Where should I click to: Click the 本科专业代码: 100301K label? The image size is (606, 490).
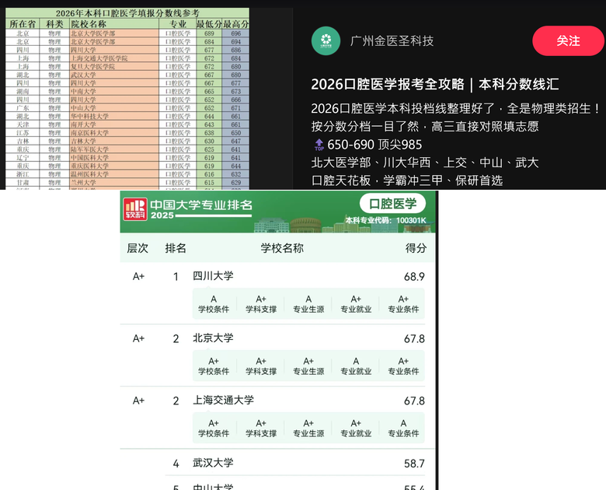pyautogui.click(x=385, y=220)
